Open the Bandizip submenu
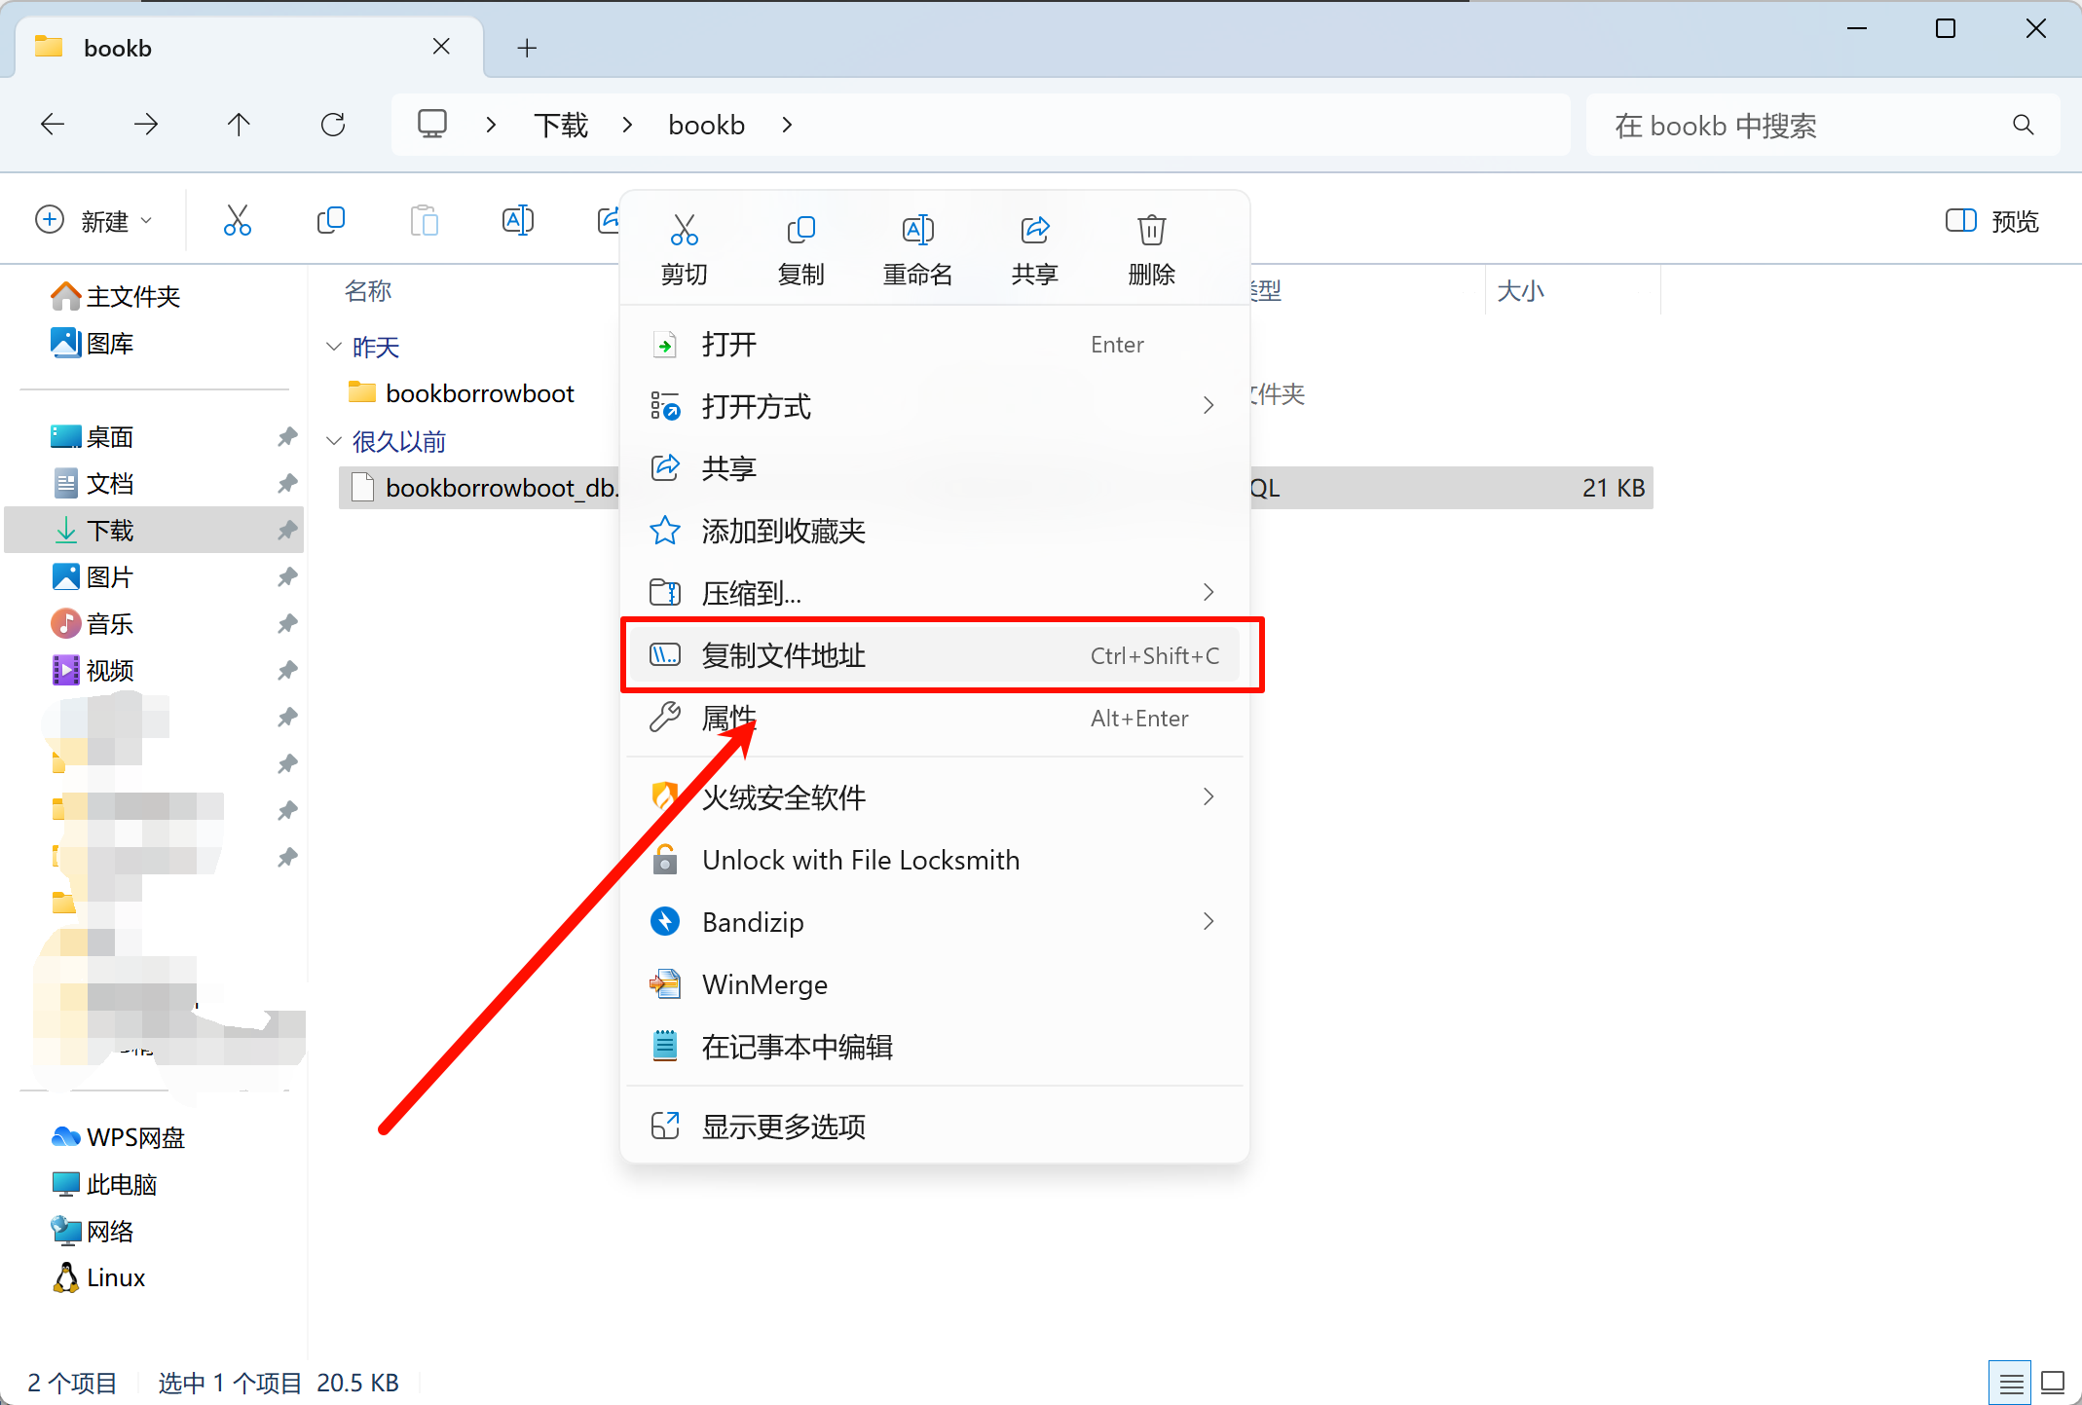This screenshot has width=2082, height=1405. pos(935,922)
